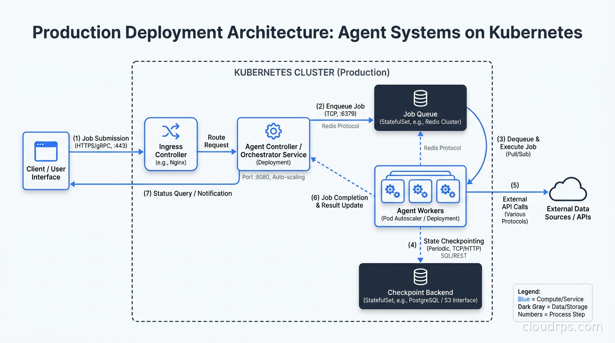
Task: Click the '(4)' step number
Action: point(412,245)
